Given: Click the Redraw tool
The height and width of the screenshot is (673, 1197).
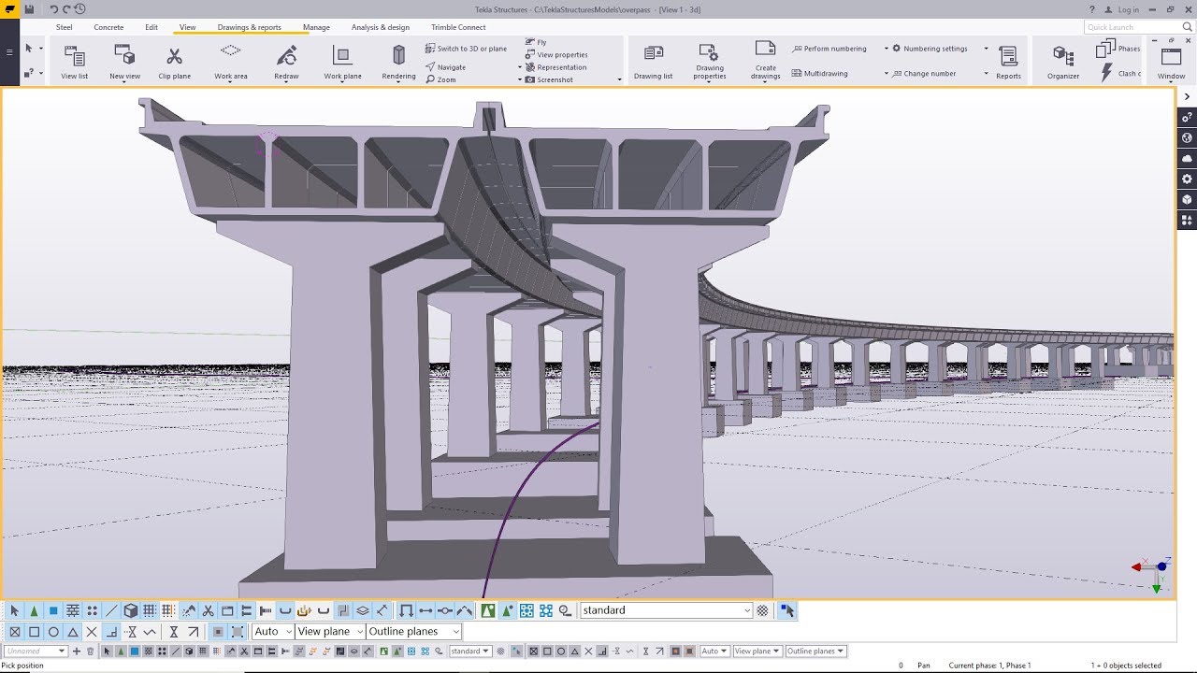Looking at the screenshot, I should click(286, 62).
